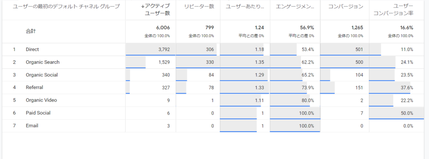Click Paid Social 50.0% conversion bar
The width and height of the screenshot is (429, 159).
(x=396, y=113)
